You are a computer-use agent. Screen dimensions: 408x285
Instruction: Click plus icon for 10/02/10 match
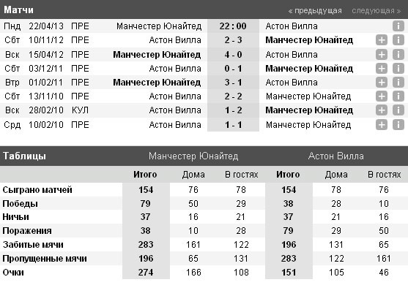[382, 124]
